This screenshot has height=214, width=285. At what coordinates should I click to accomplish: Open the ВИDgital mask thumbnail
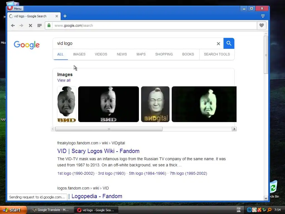coord(155,104)
